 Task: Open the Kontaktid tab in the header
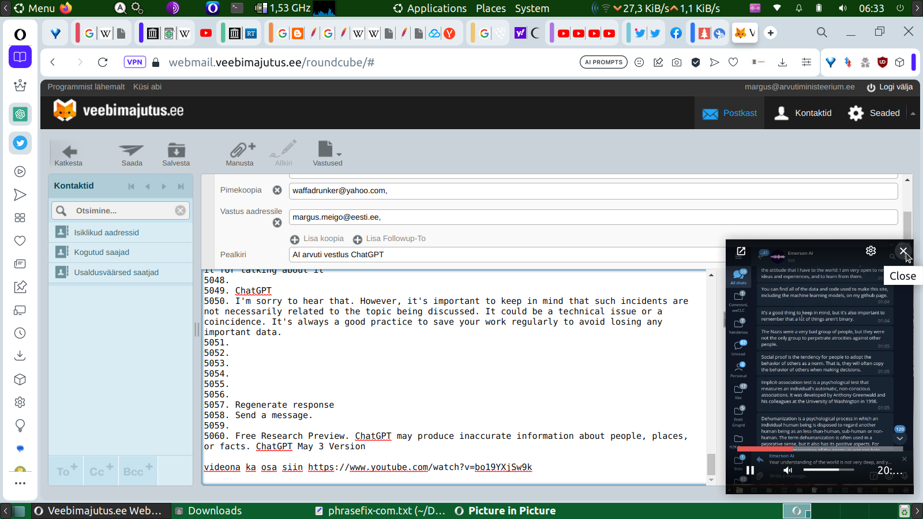pos(804,113)
